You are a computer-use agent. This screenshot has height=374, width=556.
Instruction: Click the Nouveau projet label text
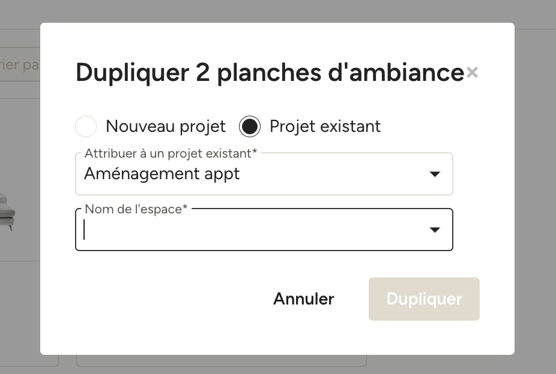(166, 126)
